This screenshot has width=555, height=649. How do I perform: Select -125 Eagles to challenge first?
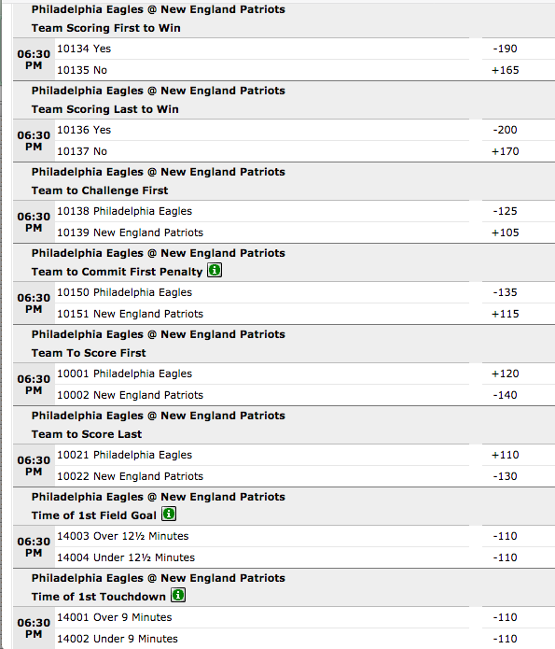[505, 211]
